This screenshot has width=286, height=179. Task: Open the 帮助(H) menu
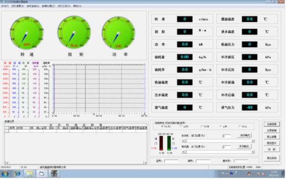pyautogui.click(x=77, y=6)
